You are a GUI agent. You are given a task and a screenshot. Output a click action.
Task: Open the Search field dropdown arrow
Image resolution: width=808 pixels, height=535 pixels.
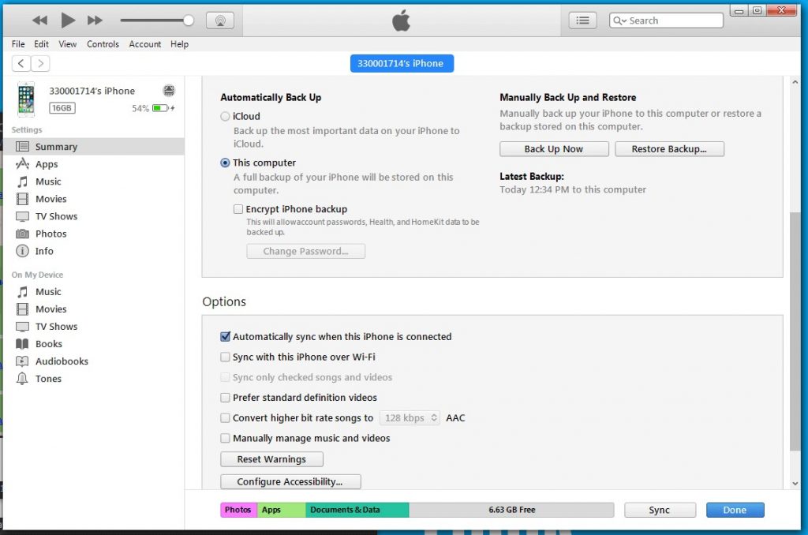pos(624,21)
